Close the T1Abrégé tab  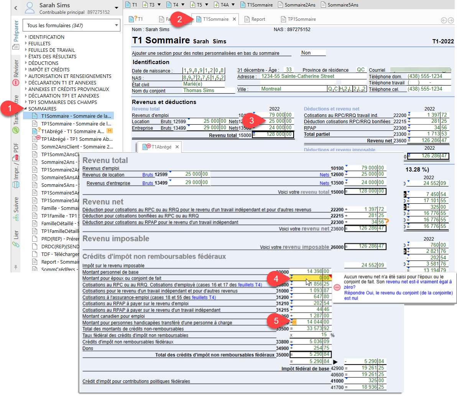coord(177,147)
